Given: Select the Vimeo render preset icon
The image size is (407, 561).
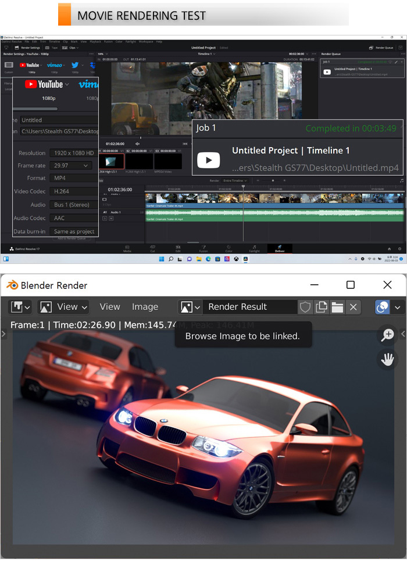Looking at the screenshot, I should click(55, 65).
